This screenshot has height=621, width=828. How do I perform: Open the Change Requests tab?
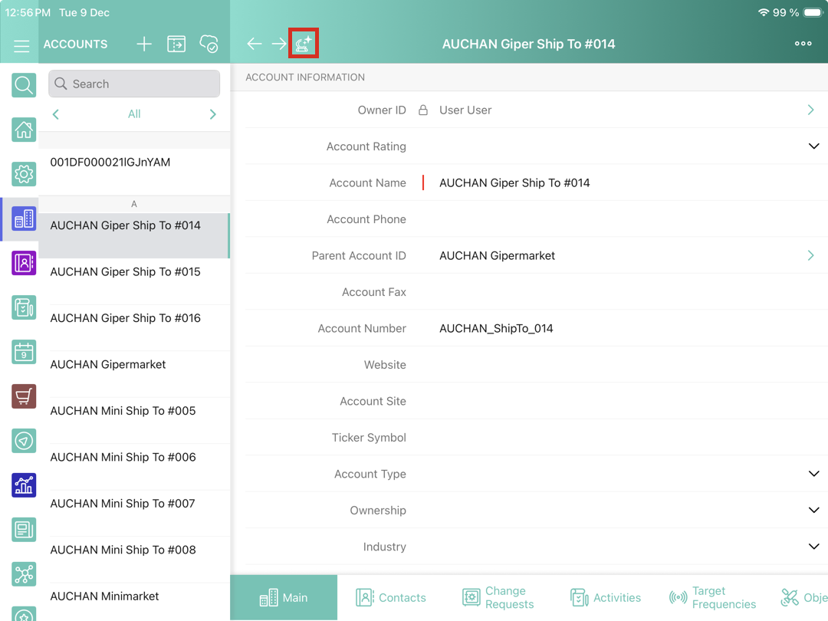[x=498, y=597]
